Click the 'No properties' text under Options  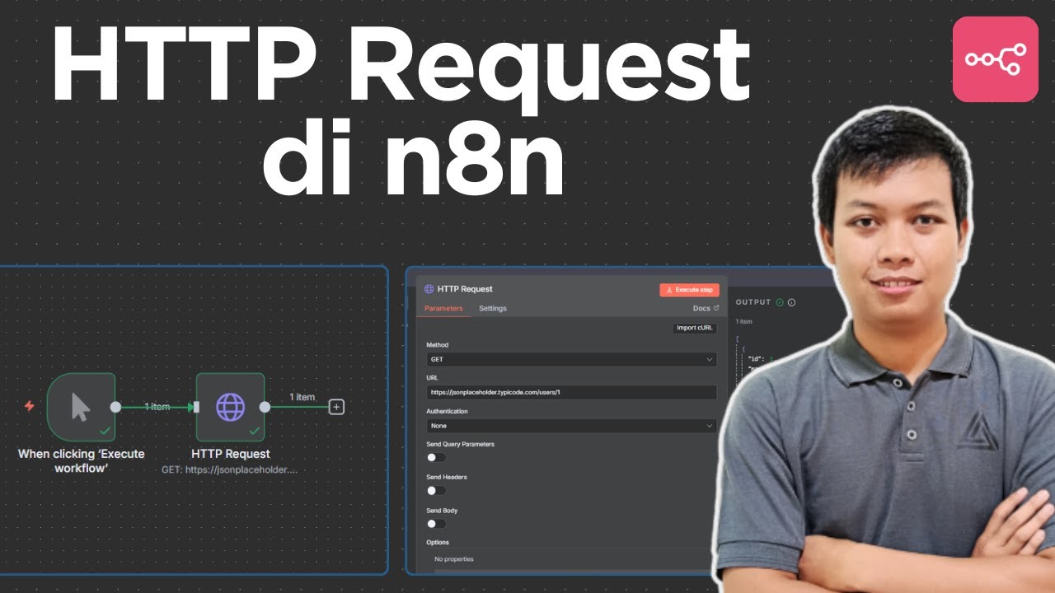click(x=454, y=559)
